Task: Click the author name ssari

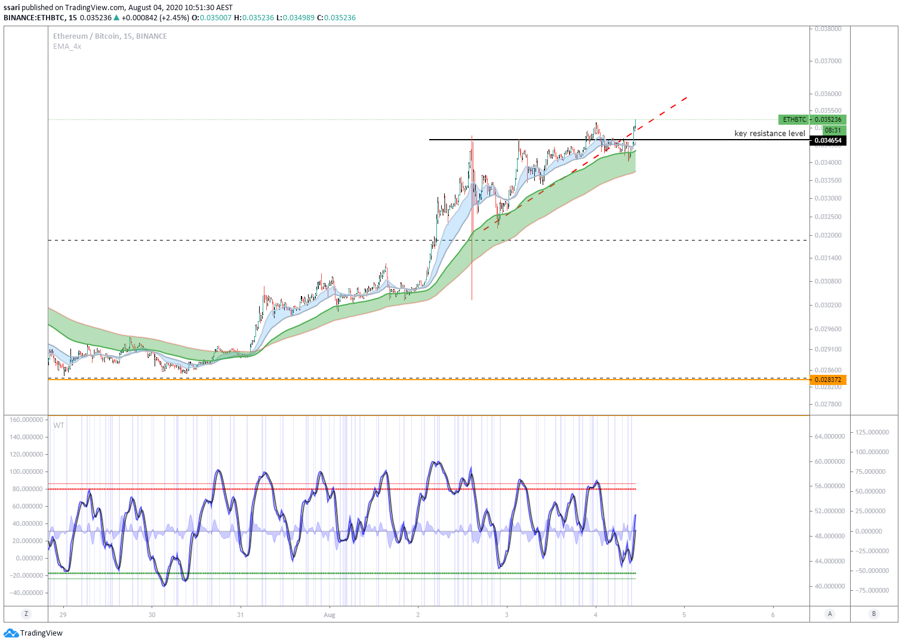Action: tap(11, 8)
